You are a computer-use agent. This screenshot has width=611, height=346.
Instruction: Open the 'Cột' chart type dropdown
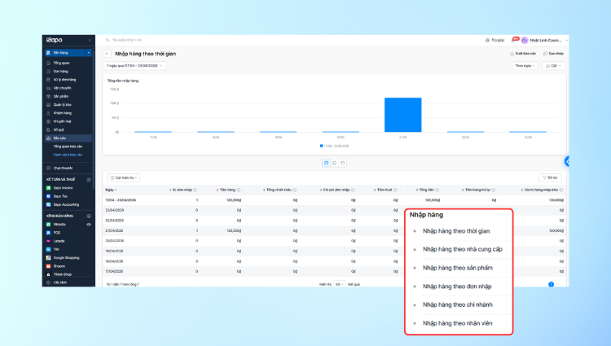(x=552, y=66)
